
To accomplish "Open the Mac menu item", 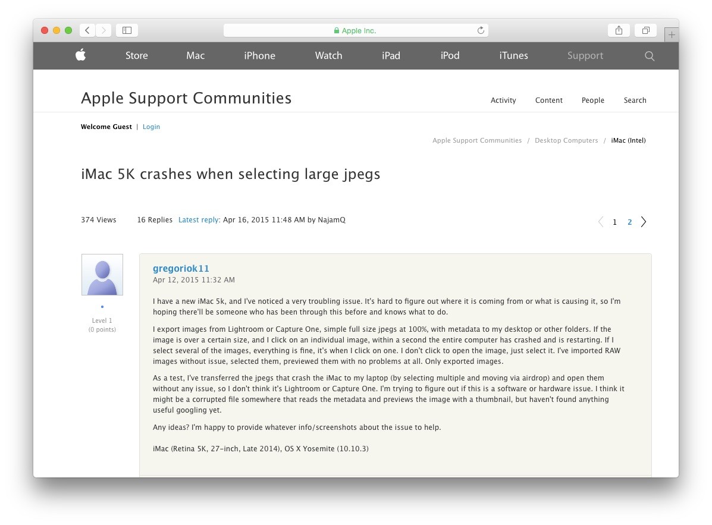I will tap(195, 55).
